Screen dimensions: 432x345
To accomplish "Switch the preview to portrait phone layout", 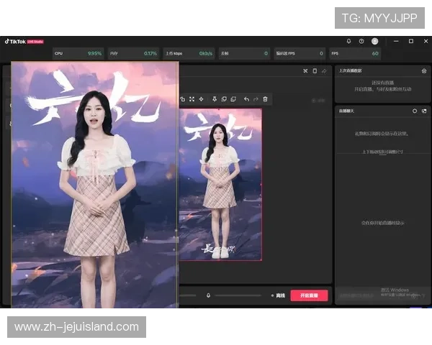I will (x=315, y=70).
